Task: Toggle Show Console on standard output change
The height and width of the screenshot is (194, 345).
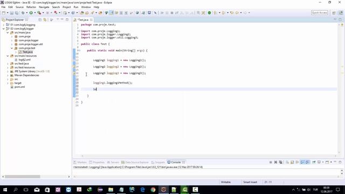Action: [302, 162]
